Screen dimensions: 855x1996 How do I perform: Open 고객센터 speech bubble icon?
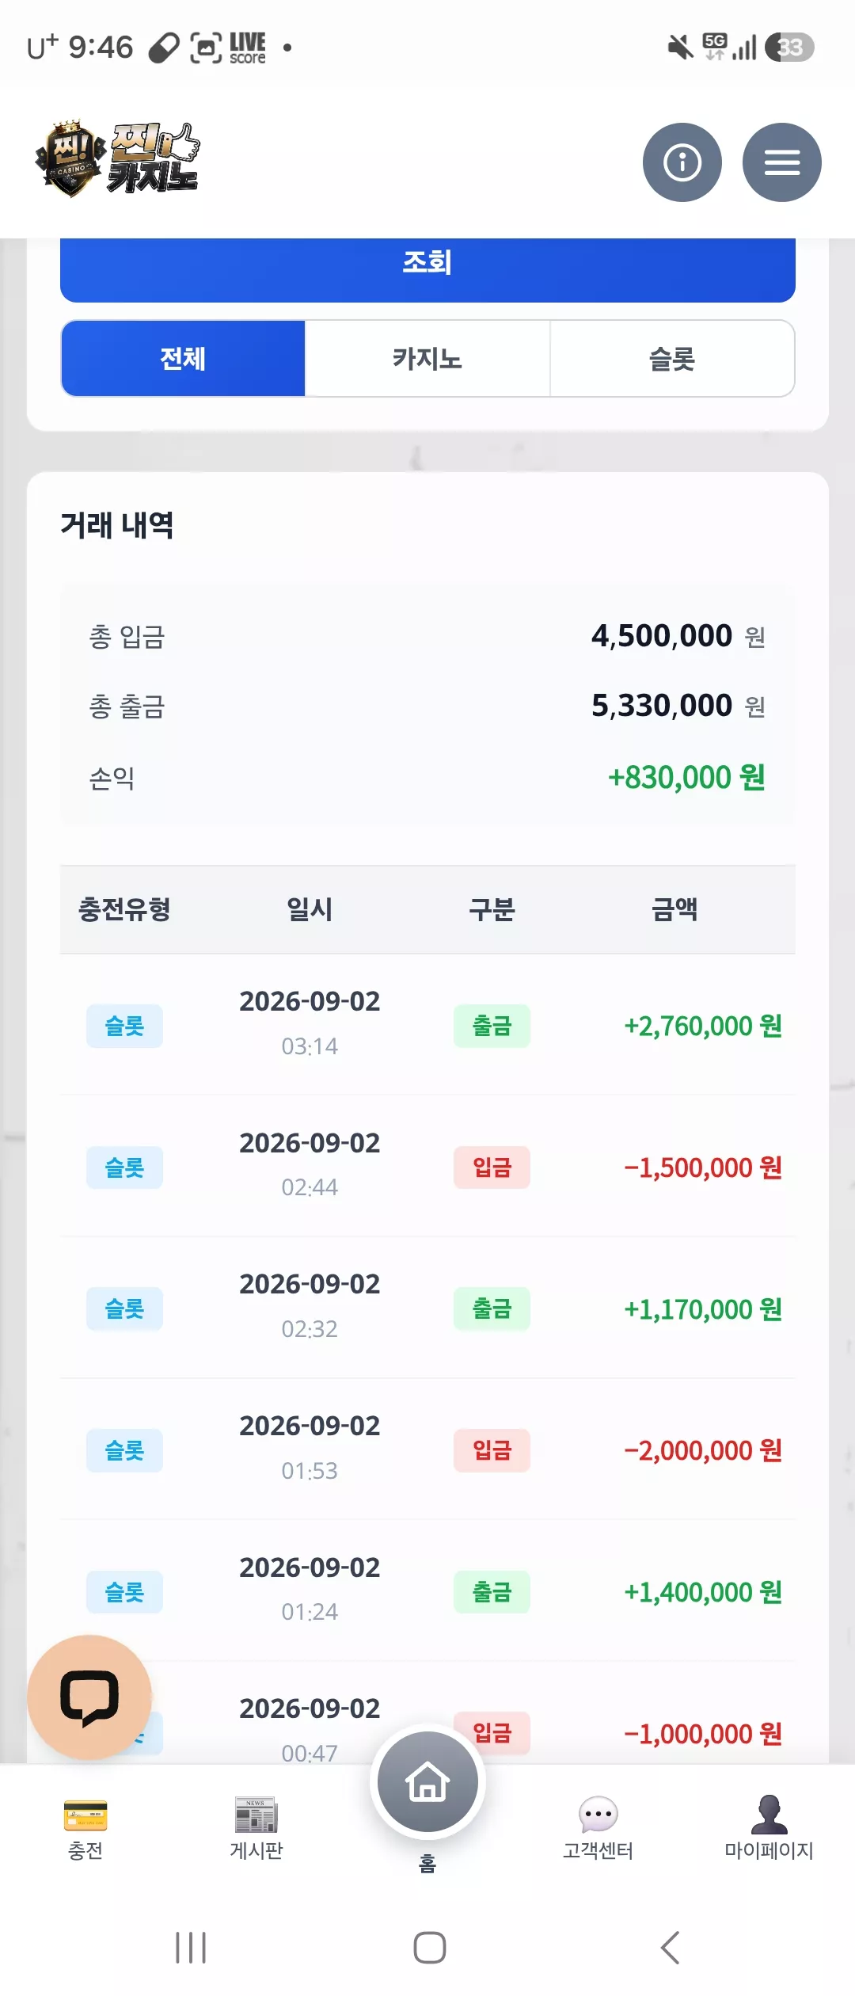pos(598,1815)
